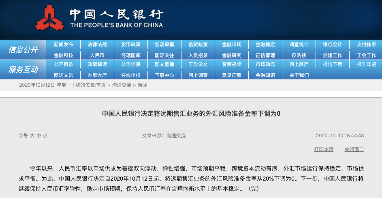Click 关闭窗口 to close window
The width and height of the screenshot is (382, 198).
pyautogui.click(x=354, y=149)
